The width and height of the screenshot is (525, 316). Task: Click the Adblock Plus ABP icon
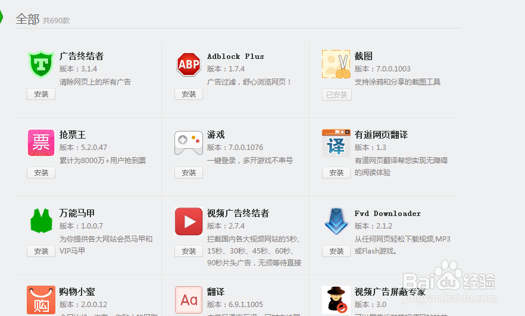click(189, 64)
